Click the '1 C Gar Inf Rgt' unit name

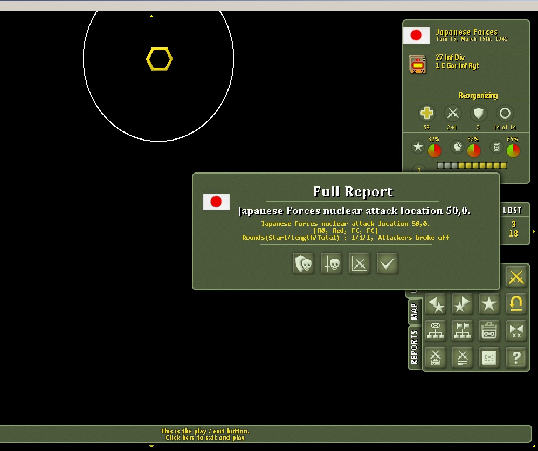click(457, 66)
